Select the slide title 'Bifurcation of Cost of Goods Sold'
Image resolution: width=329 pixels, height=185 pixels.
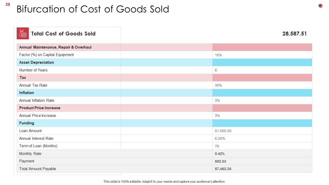(x=93, y=9)
